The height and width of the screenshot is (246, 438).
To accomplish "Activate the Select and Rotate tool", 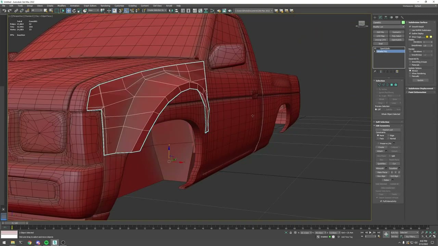I will coord(74,11).
